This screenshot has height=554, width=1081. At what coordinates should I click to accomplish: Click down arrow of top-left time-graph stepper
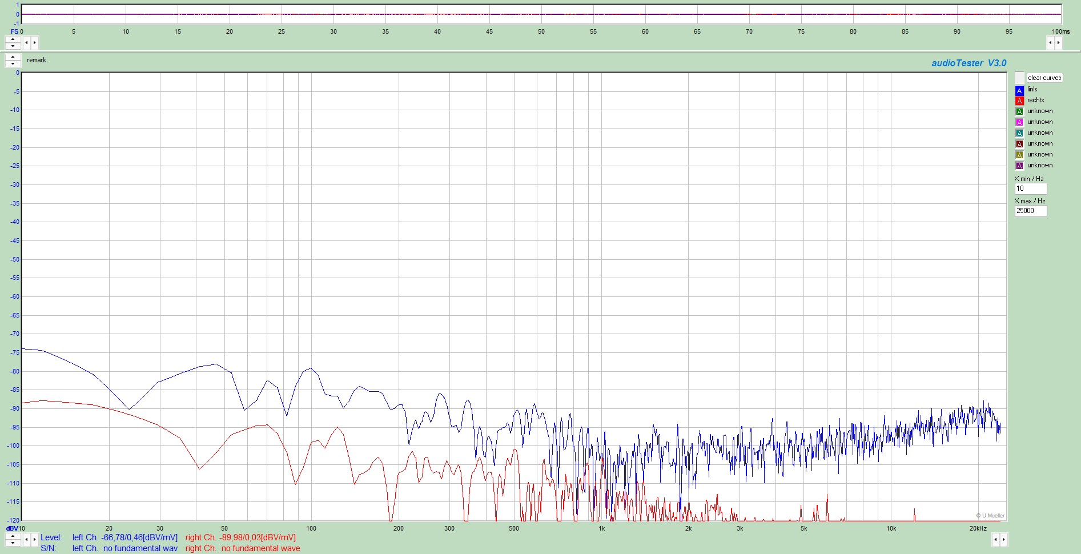tap(13, 46)
